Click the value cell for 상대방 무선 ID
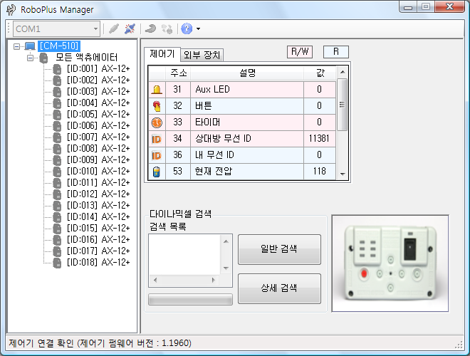The width and height of the screenshot is (470, 356). pos(320,139)
